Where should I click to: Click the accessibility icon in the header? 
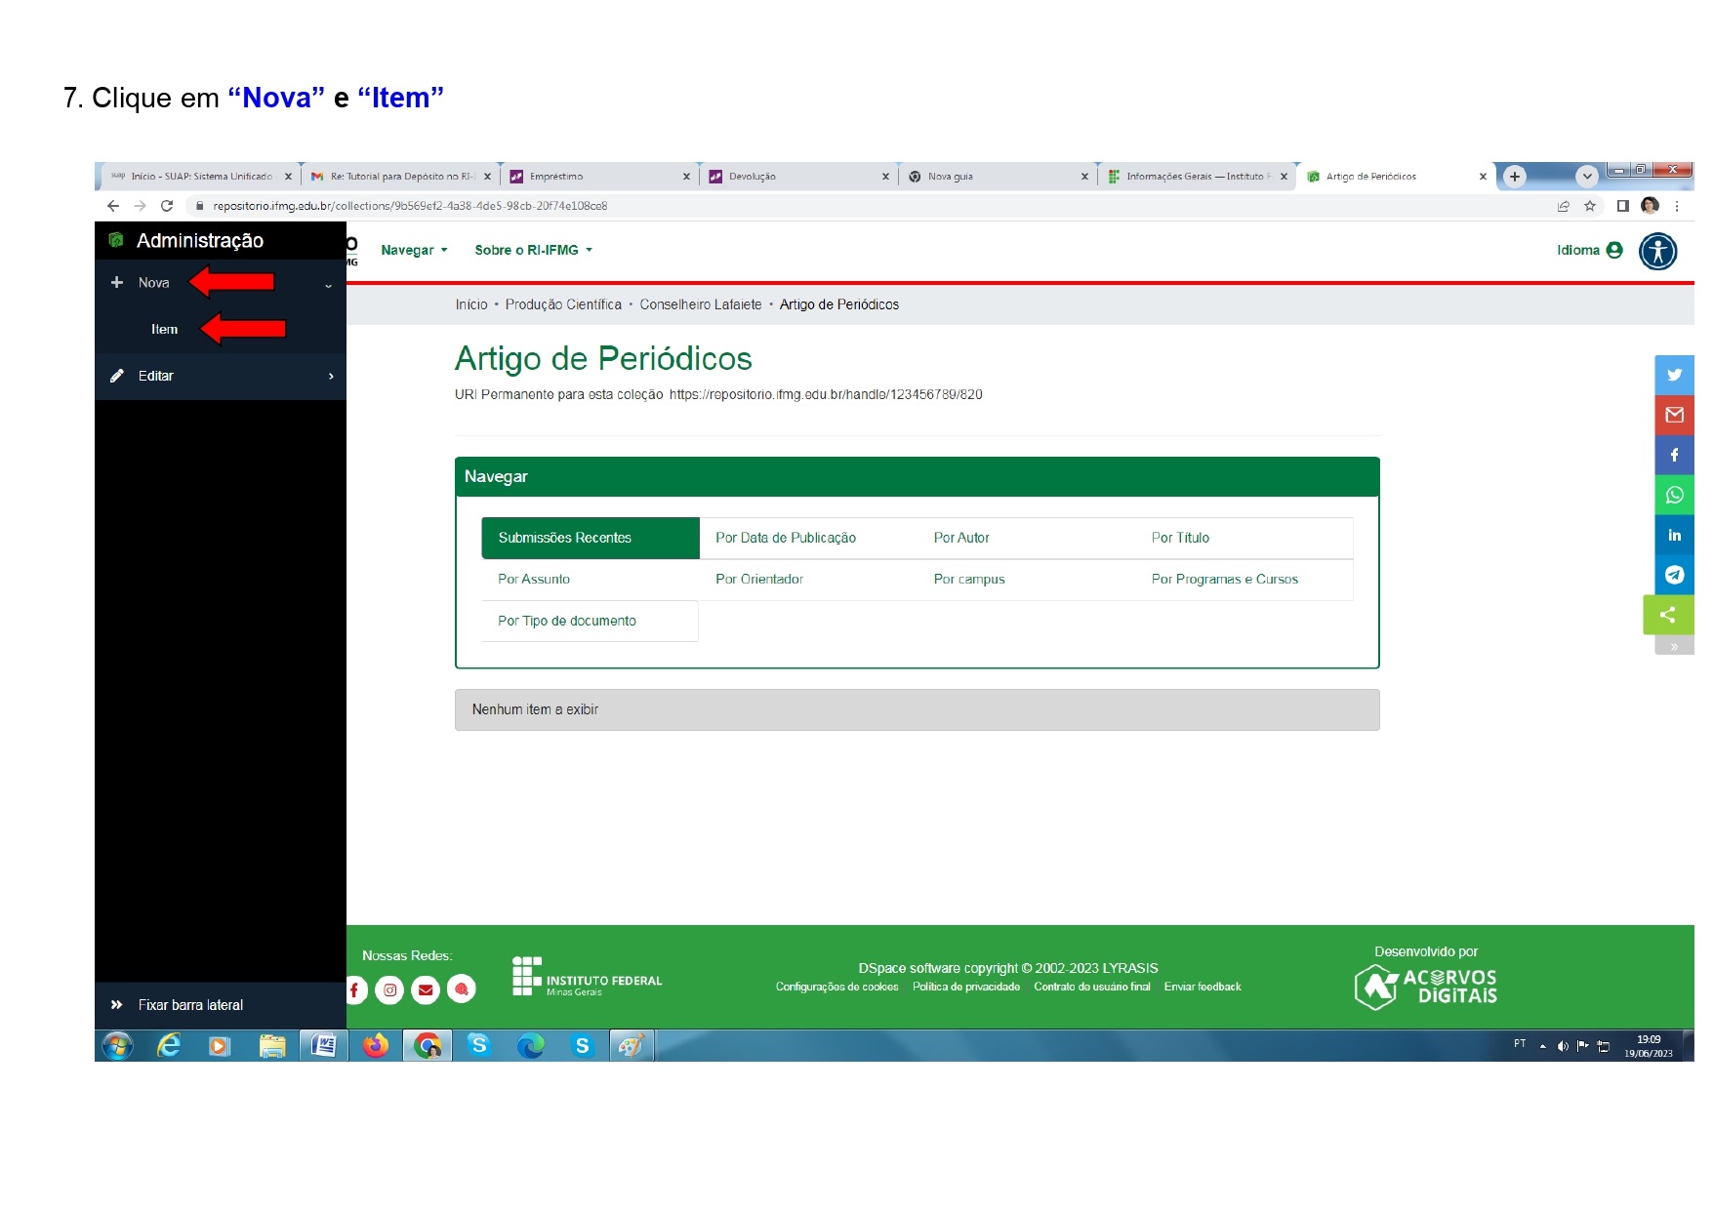tap(1656, 252)
